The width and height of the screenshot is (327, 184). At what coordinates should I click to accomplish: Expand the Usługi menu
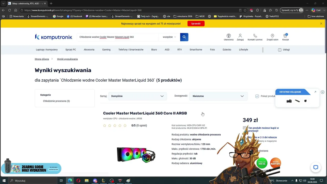click(x=284, y=50)
